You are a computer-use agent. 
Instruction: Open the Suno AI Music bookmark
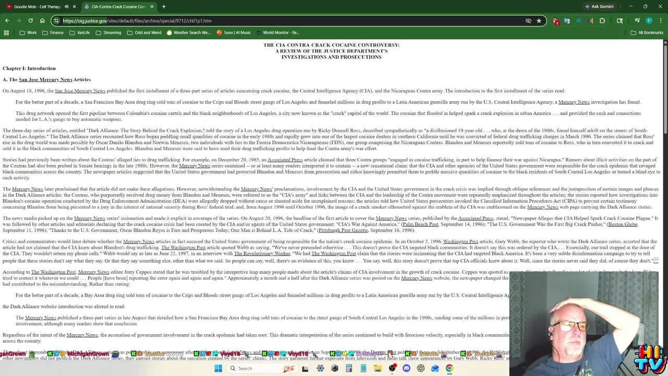tap(233, 32)
